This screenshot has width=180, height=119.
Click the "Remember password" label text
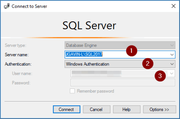96,91
